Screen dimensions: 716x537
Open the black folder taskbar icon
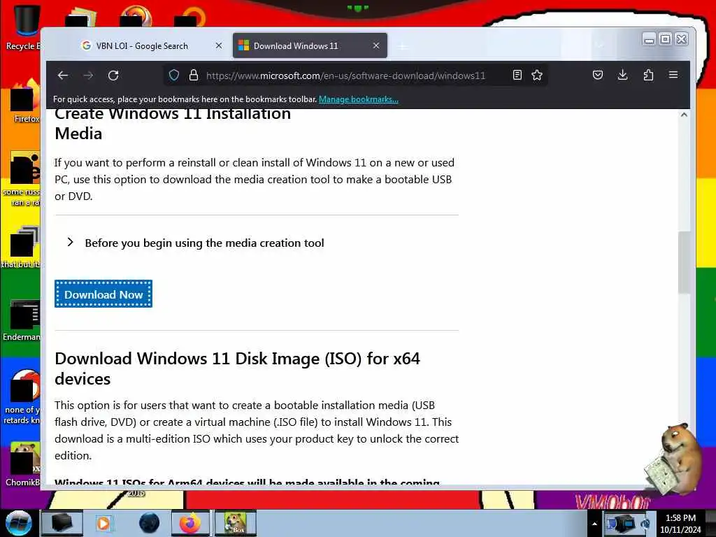[x=62, y=523]
